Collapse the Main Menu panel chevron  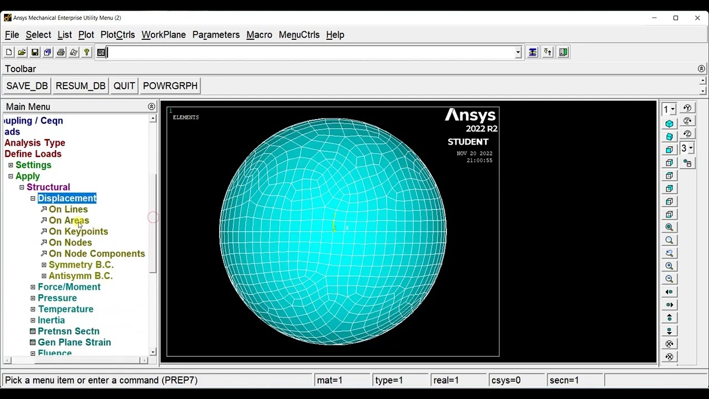pos(151,106)
